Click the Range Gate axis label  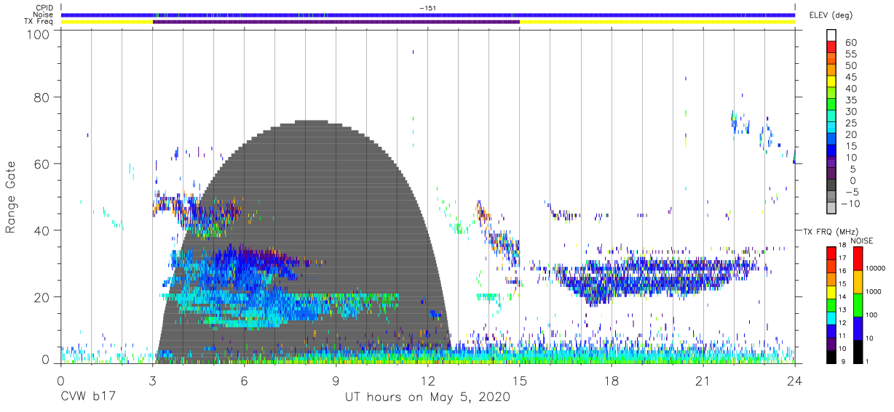(11, 198)
